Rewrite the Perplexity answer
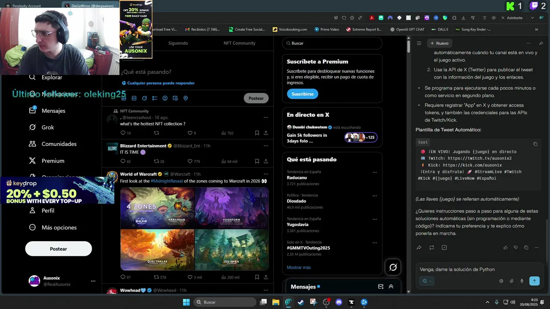This screenshot has width=550, height=309. point(431,248)
